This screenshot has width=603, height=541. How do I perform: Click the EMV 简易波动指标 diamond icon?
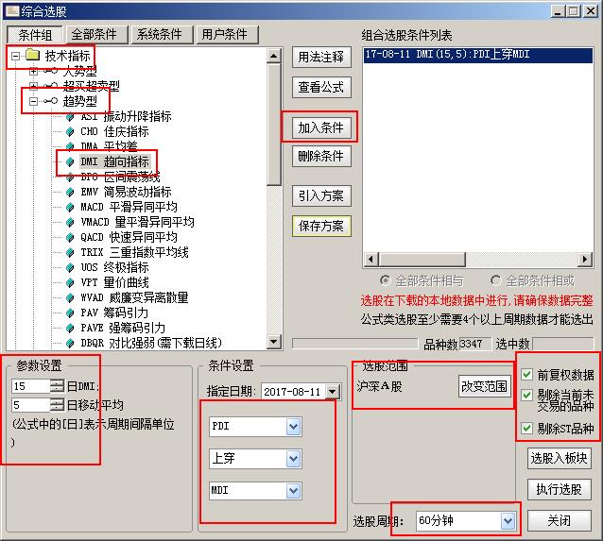click(x=70, y=192)
